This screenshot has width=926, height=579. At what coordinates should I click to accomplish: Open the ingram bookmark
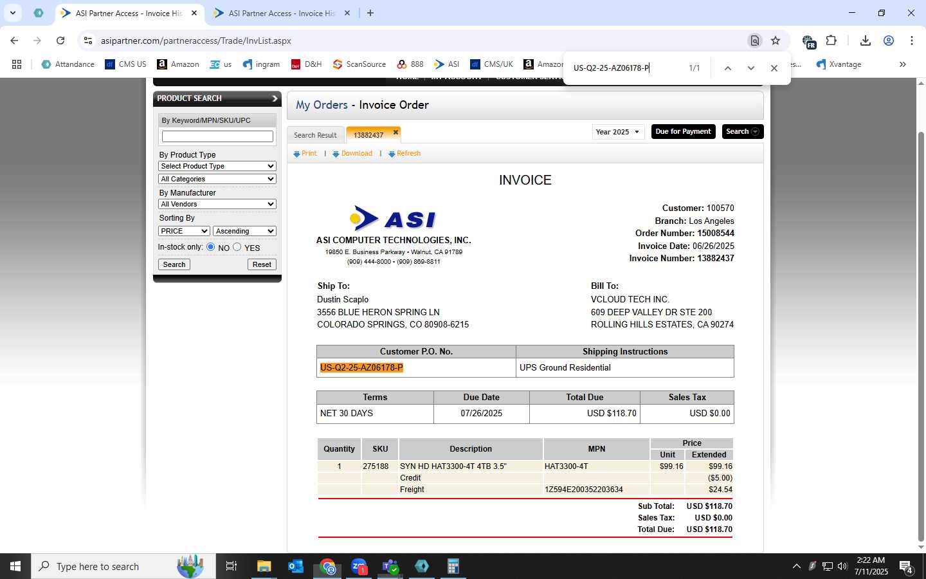coord(261,64)
